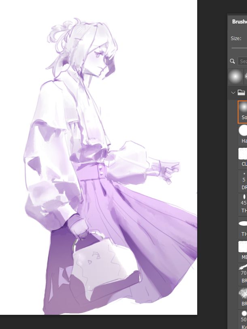Collapse the brush folder with chevron arrow
Viewport: 247px width, 329px height.
[233, 92]
